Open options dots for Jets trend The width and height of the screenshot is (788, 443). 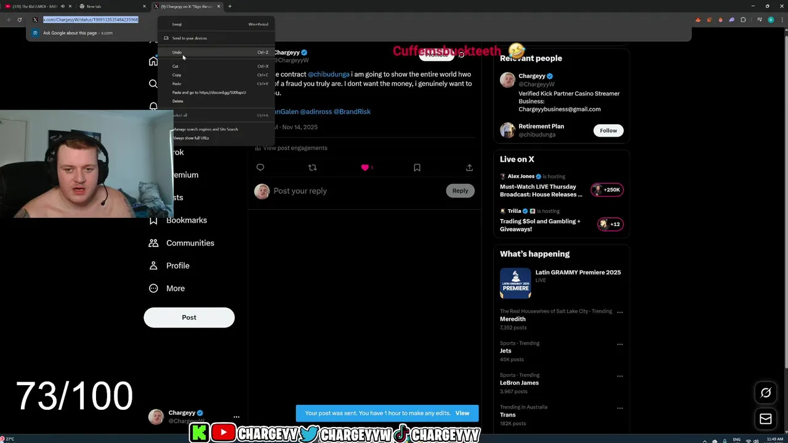tap(620, 344)
